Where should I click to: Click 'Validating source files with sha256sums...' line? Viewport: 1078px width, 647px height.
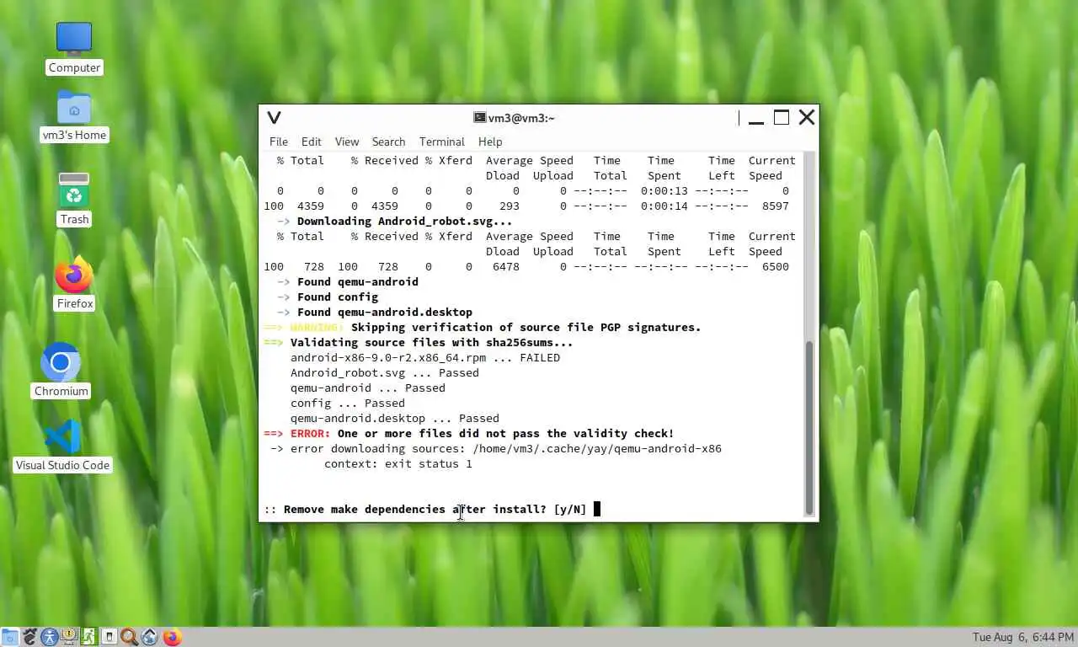[x=419, y=343]
